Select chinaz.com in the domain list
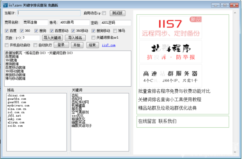The width and height of the screenshot is (242, 159). (16, 96)
